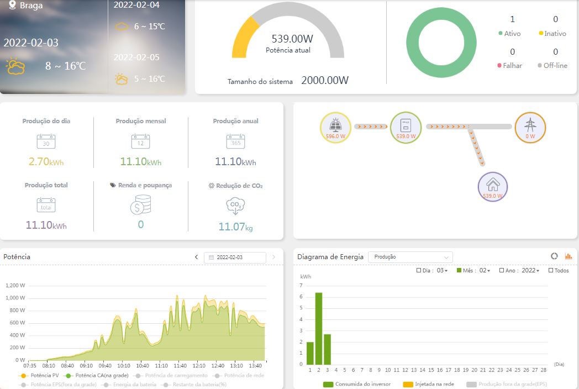Click the yellow segment of the power gauge
The height and width of the screenshot is (389, 579).
243,39
